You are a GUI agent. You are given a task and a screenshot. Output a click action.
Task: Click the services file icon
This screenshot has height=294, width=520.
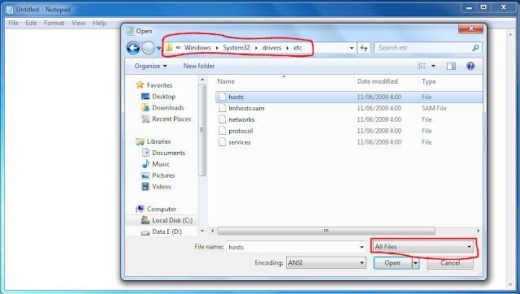pos(222,142)
